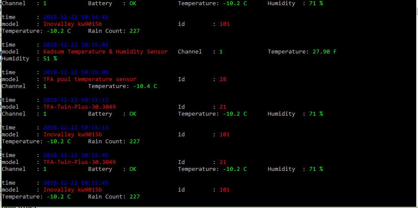The width and height of the screenshot is (418, 208).
Task: Click Id 21 in the 10:15:45 entry
Action: pyautogui.click(x=223, y=162)
